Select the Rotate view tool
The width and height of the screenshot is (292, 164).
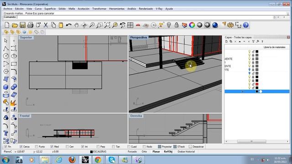click(x=84, y=25)
